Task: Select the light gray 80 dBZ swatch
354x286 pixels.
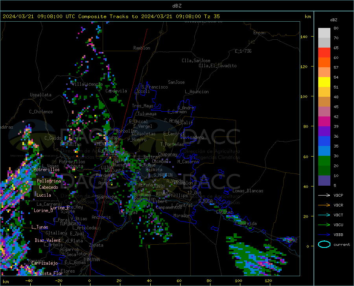Action: [324, 33]
